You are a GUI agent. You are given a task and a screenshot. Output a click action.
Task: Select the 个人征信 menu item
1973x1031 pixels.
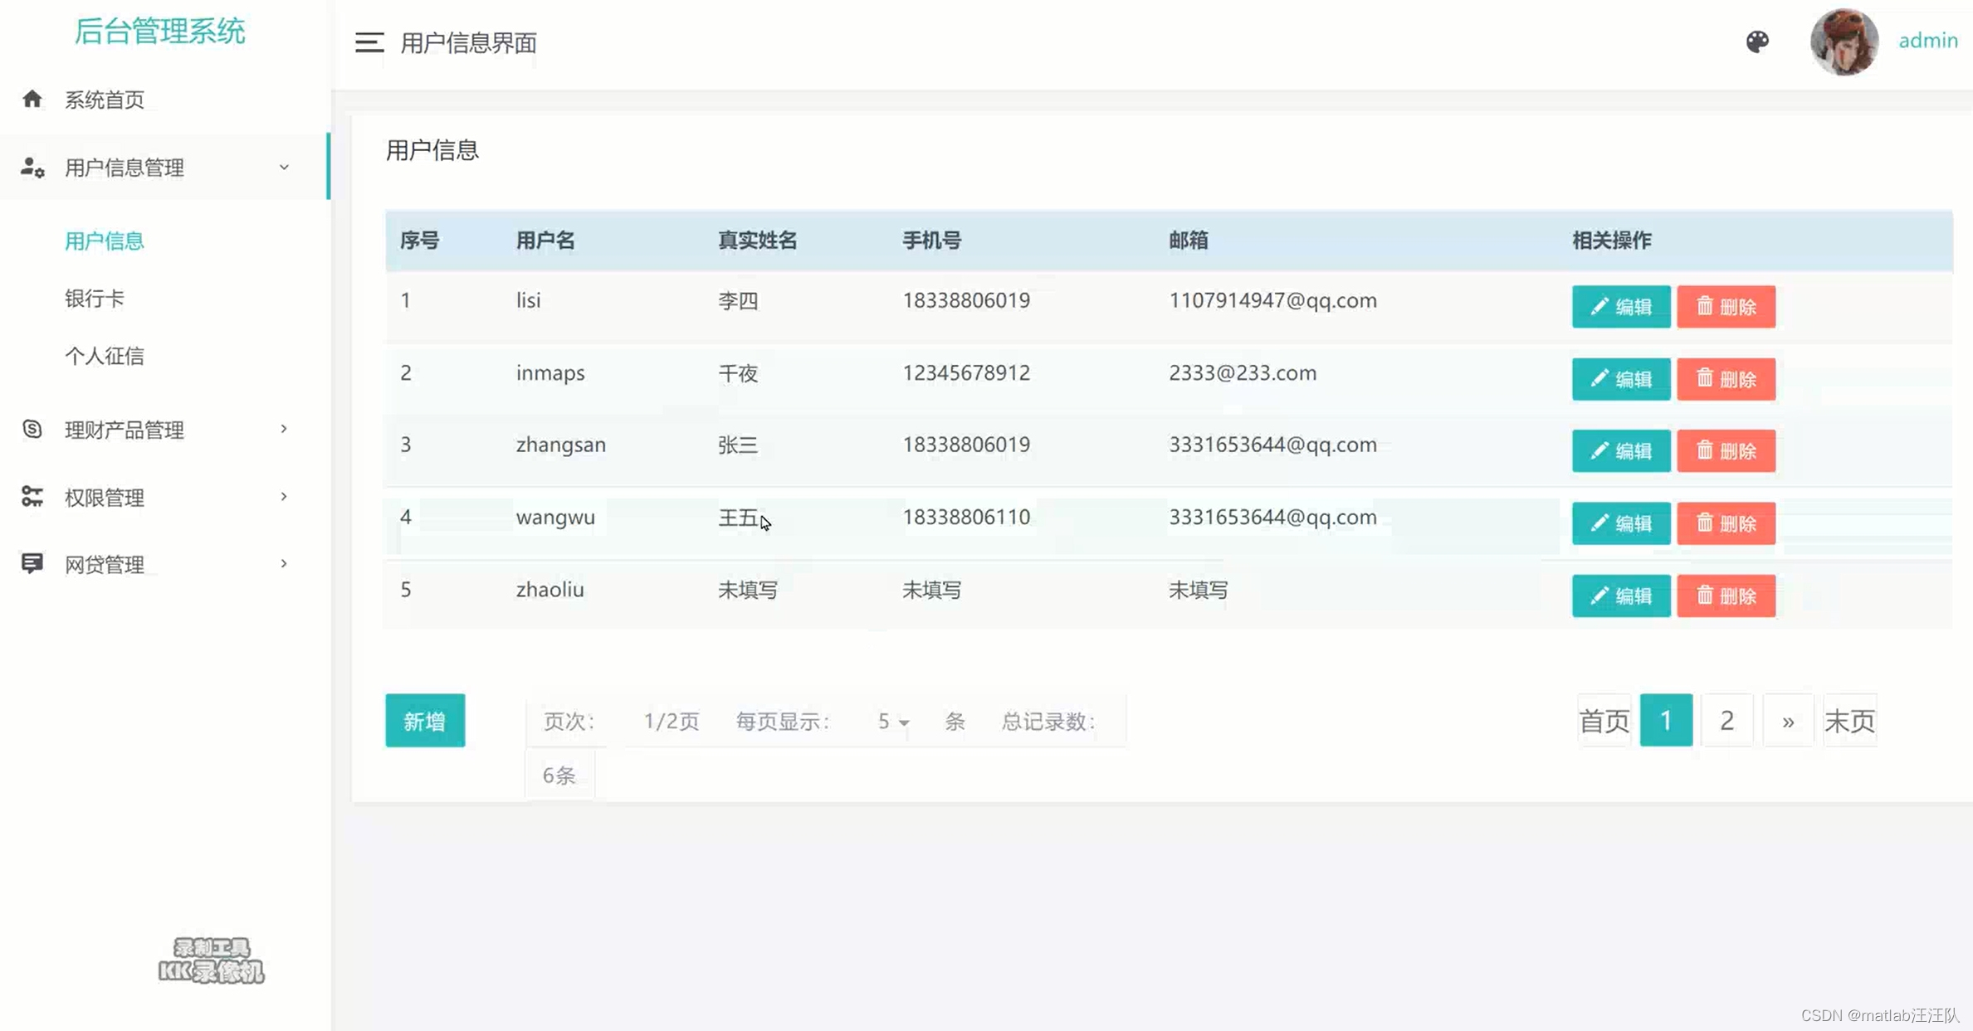click(x=105, y=356)
